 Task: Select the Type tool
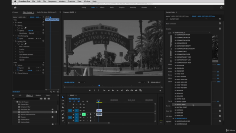[x=63, y=121]
